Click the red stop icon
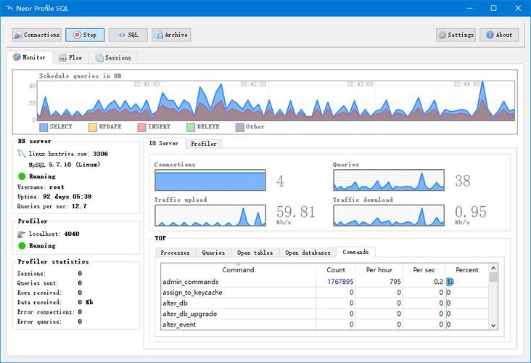Image resolution: width=531 pixels, height=363 pixels. [77, 35]
